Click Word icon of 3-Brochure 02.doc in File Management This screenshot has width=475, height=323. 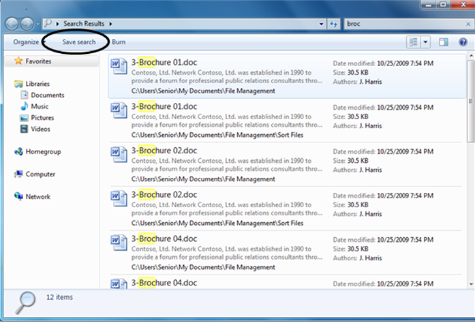(x=119, y=154)
